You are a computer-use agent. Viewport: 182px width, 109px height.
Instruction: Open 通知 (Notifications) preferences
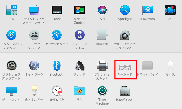point(170,10)
